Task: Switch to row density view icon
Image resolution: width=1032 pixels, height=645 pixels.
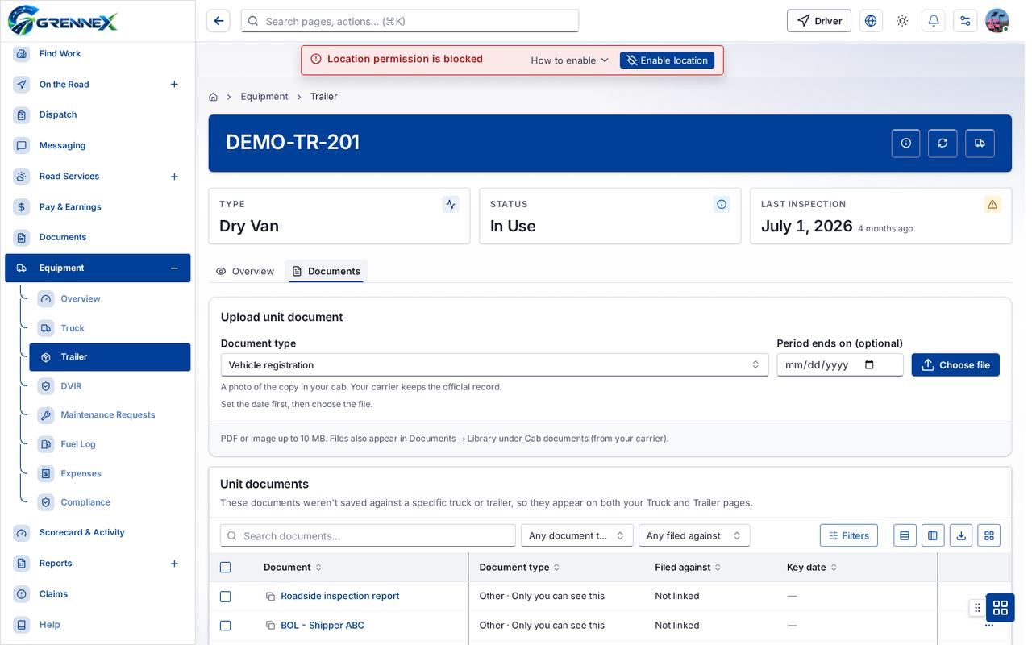Action: click(x=905, y=535)
